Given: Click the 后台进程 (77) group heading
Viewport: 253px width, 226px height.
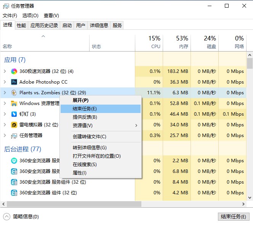Looking at the screenshot, I should [x=22, y=149].
